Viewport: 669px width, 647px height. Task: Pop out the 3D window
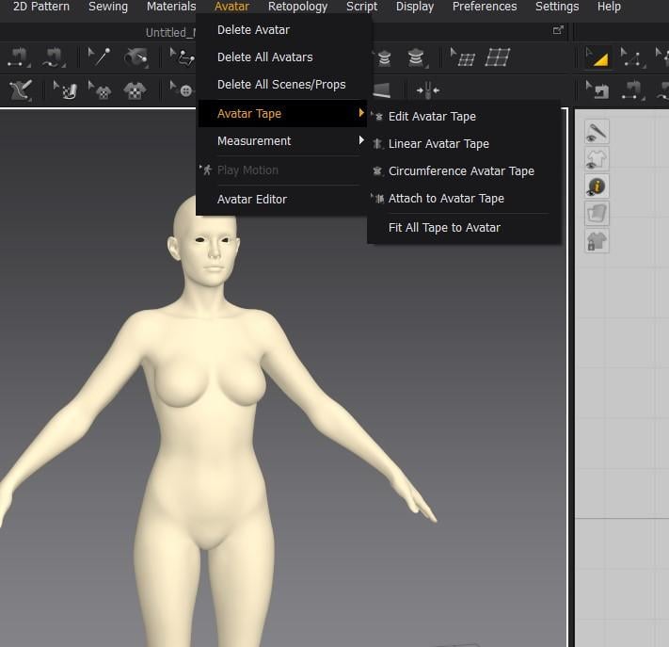click(x=558, y=30)
